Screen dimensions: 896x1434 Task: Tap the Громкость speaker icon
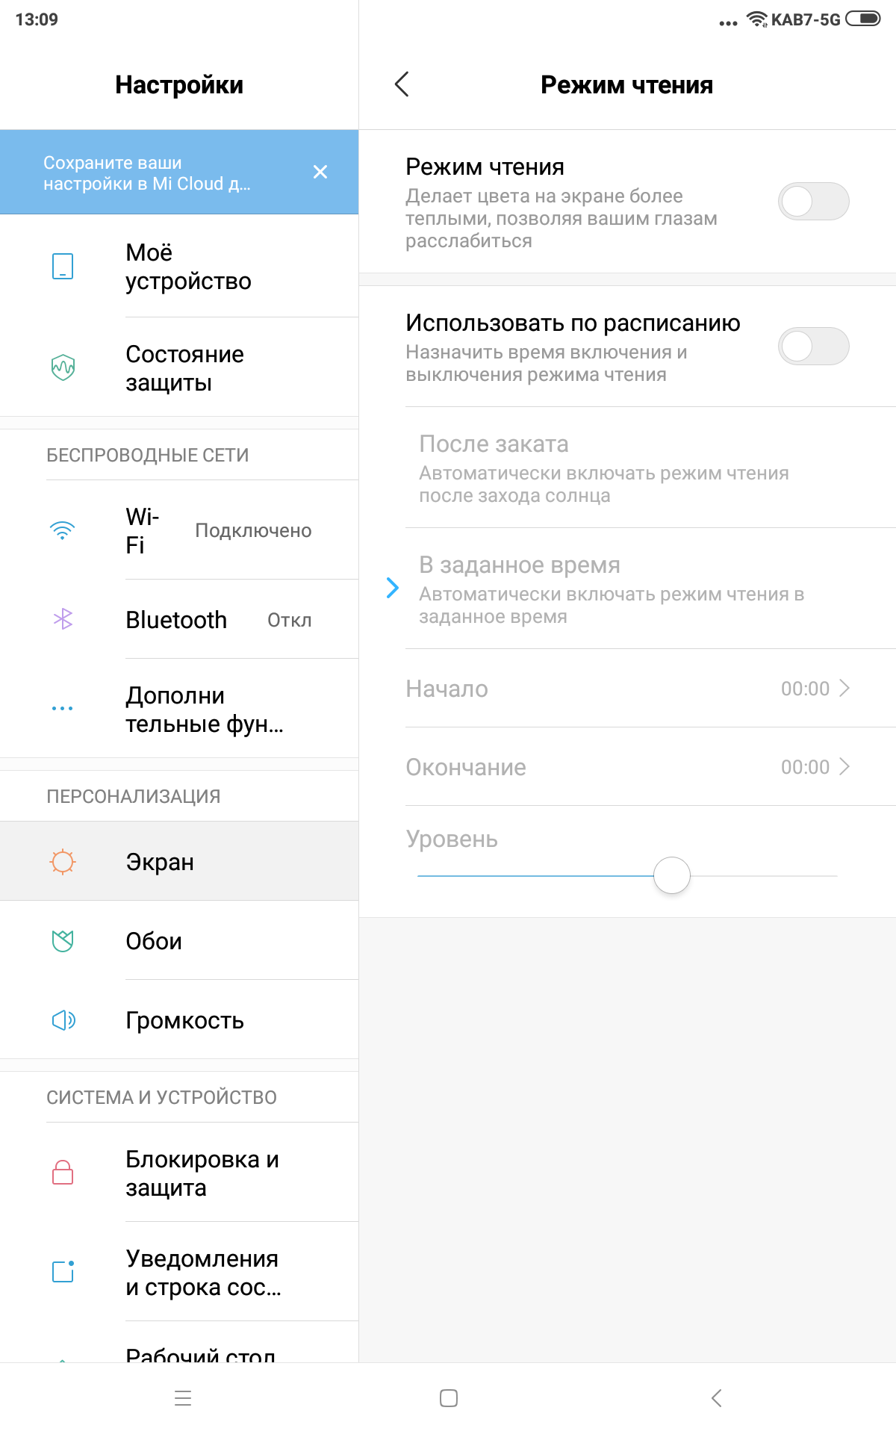63,1019
